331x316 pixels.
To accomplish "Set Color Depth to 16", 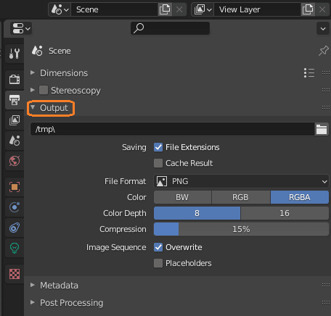I will coord(285,213).
